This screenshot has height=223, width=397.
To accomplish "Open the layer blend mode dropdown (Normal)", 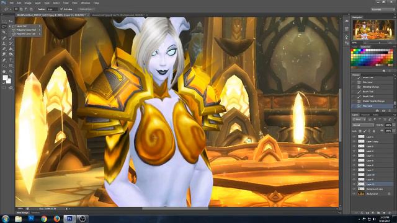I will click(363, 125).
